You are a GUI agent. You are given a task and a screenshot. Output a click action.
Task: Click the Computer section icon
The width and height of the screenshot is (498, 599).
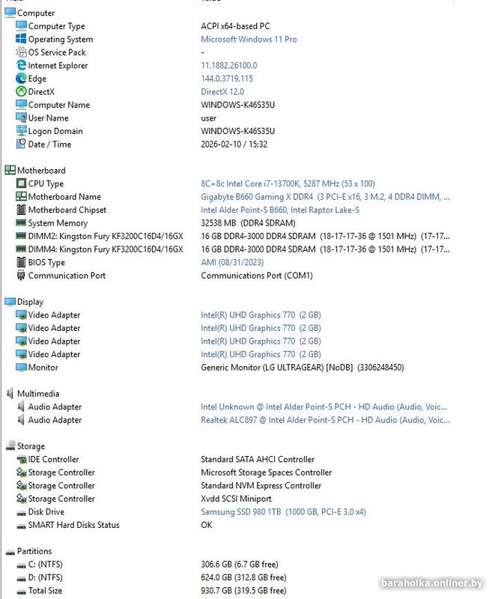click(x=10, y=13)
